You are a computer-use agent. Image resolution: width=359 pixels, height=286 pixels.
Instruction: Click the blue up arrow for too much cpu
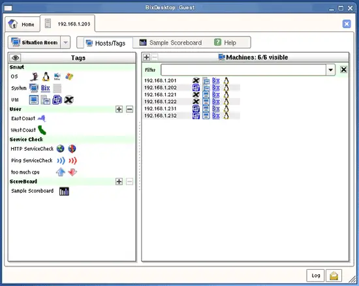pos(61,172)
